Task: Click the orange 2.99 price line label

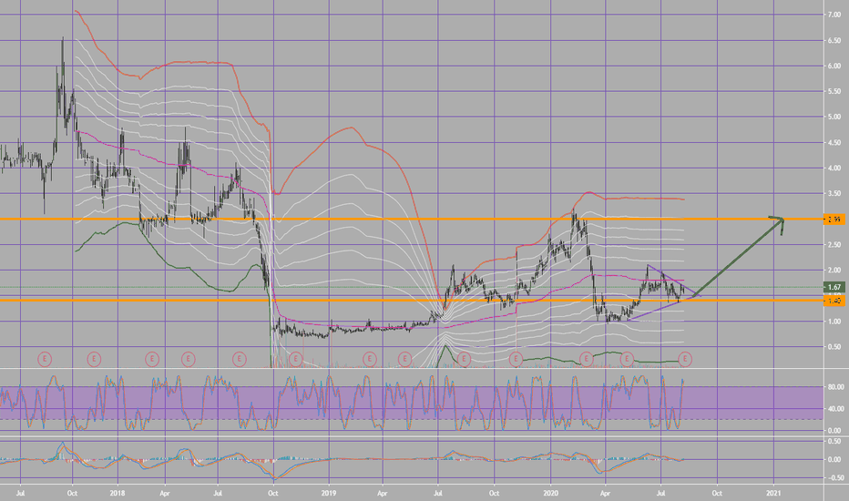Action: pos(834,220)
